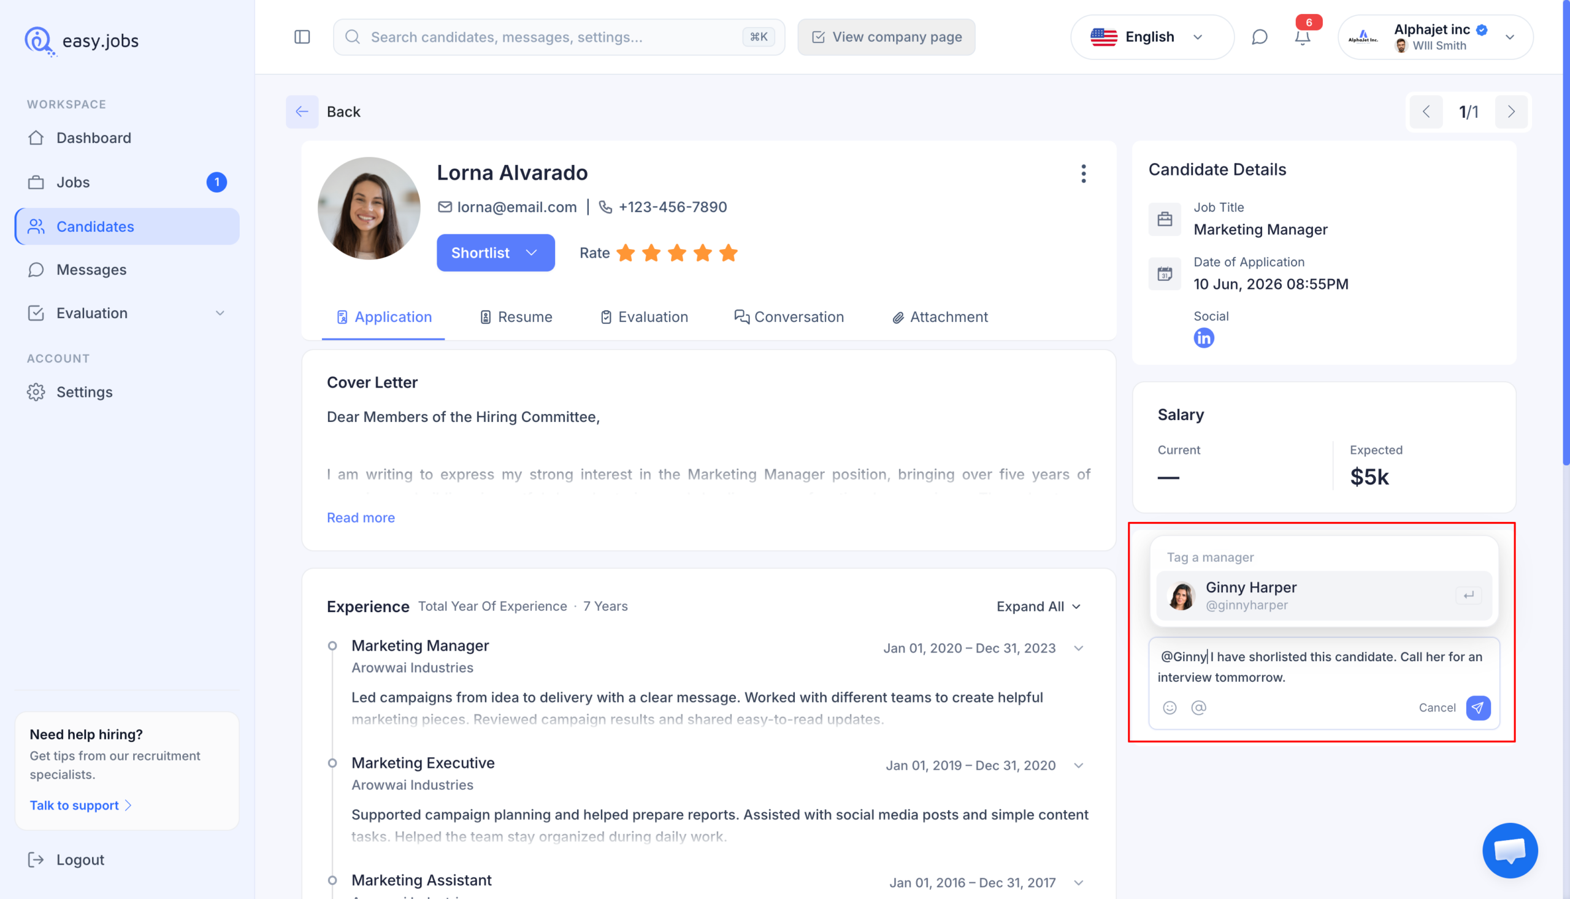Open the Shortlist status dropdown
The height and width of the screenshot is (899, 1570).
click(495, 253)
